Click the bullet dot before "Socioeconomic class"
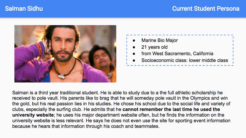 coord(134,60)
